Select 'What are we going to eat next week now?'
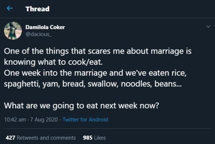 [x=81, y=106]
